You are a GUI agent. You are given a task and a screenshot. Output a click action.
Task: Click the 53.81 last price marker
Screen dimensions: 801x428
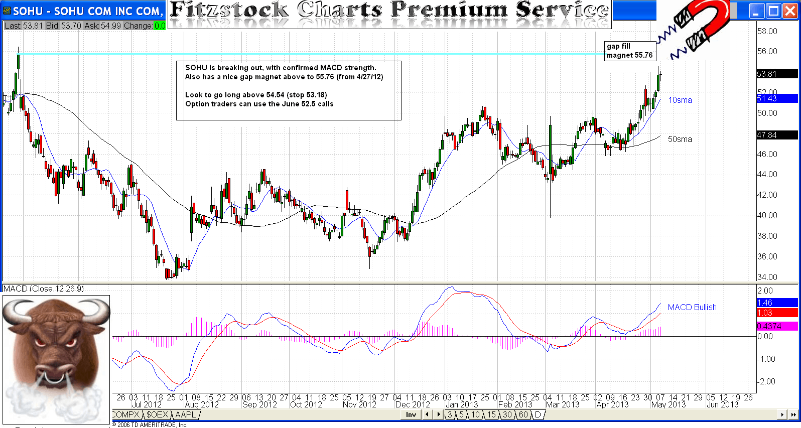click(x=777, y=74)
